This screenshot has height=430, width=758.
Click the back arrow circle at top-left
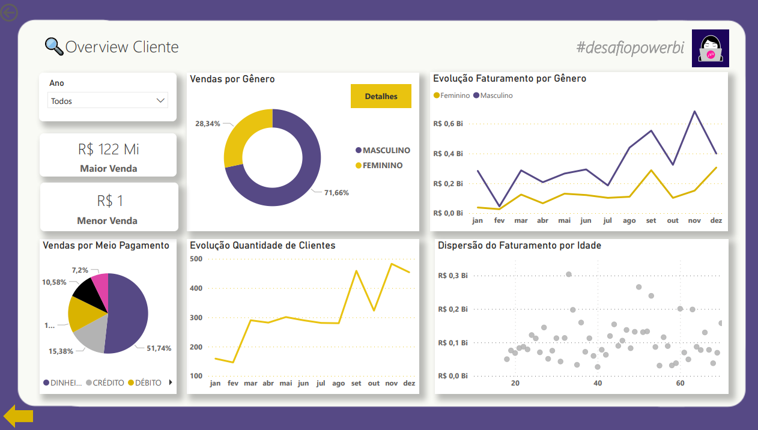9,12
